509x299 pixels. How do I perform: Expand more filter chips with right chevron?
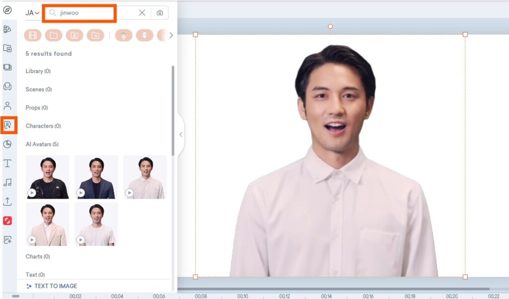point(171,35)
